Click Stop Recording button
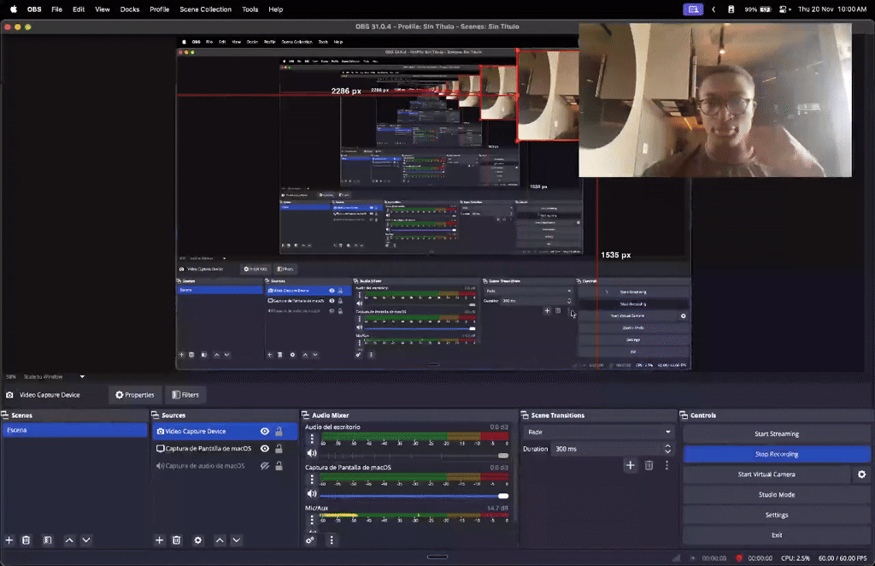The image size is (875, 566). 776,454
